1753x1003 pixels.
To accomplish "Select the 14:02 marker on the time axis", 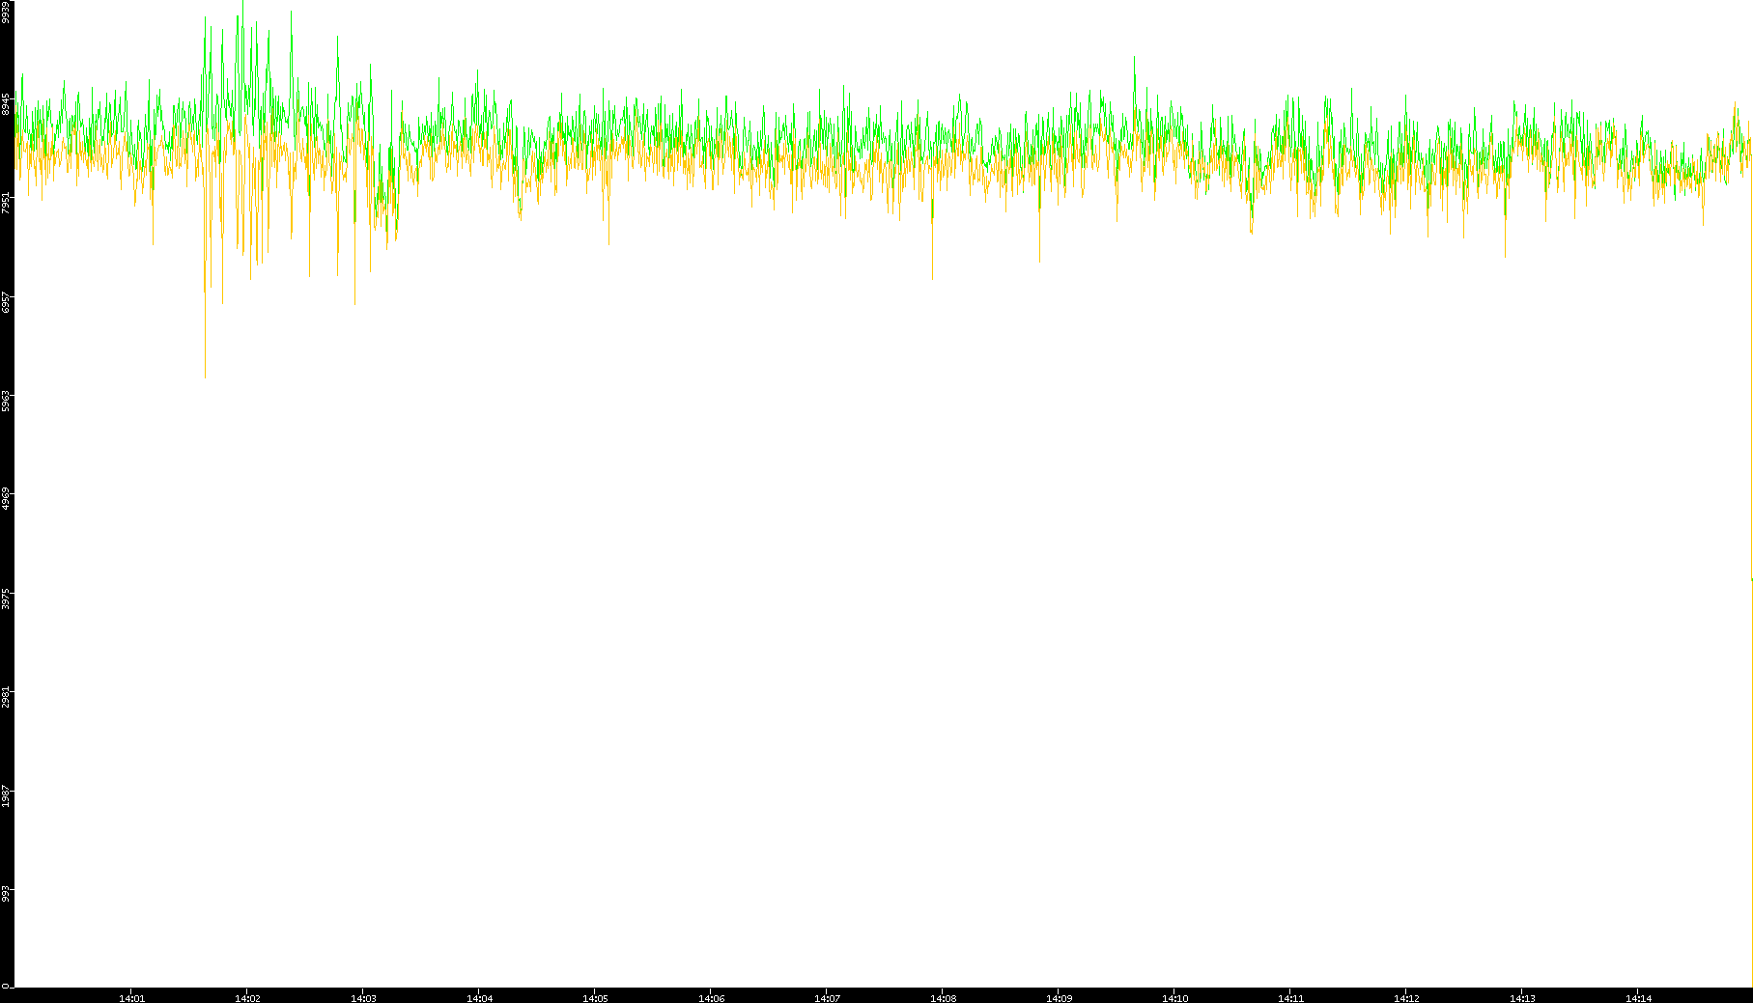I will click(247, 998).
